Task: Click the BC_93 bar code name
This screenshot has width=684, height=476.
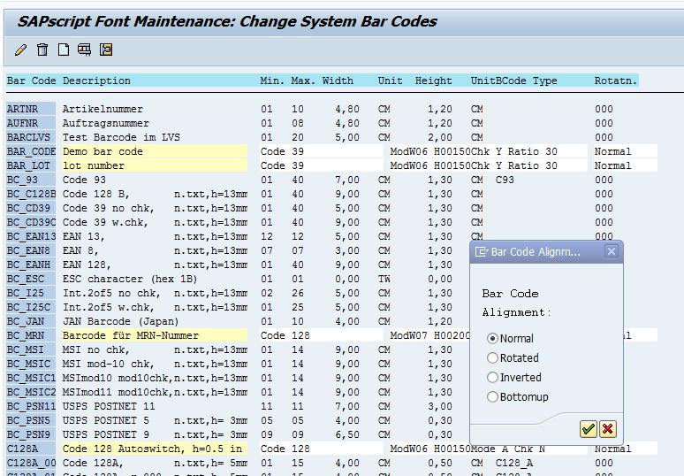Action: pos(31,180)
